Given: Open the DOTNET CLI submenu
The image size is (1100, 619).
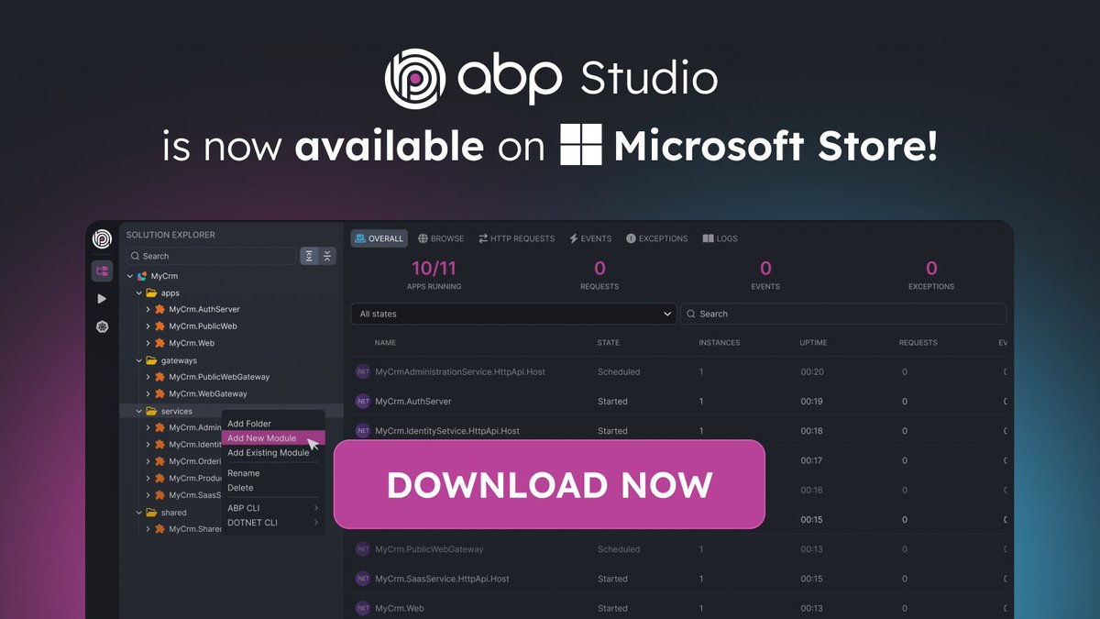Looking at the screenshot, I should 273,523.
